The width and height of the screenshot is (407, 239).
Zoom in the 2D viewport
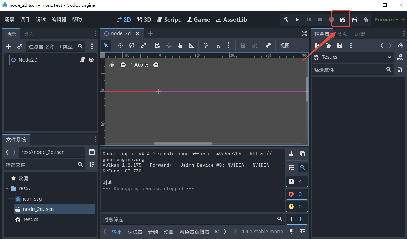point(156,65)
